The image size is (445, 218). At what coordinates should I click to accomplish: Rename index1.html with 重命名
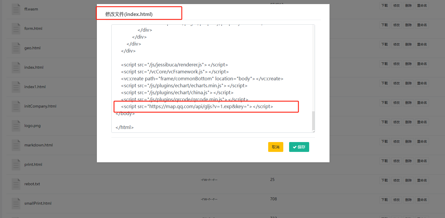tap(422, 83)
